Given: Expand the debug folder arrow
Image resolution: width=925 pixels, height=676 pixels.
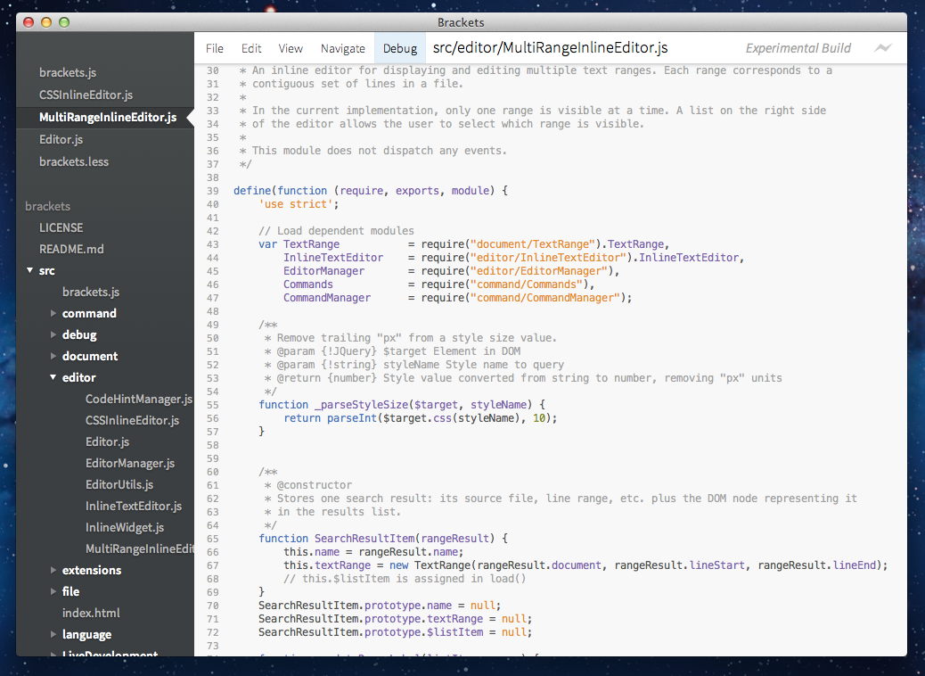Looking at the screenshot, I should (x=53, y=334).
